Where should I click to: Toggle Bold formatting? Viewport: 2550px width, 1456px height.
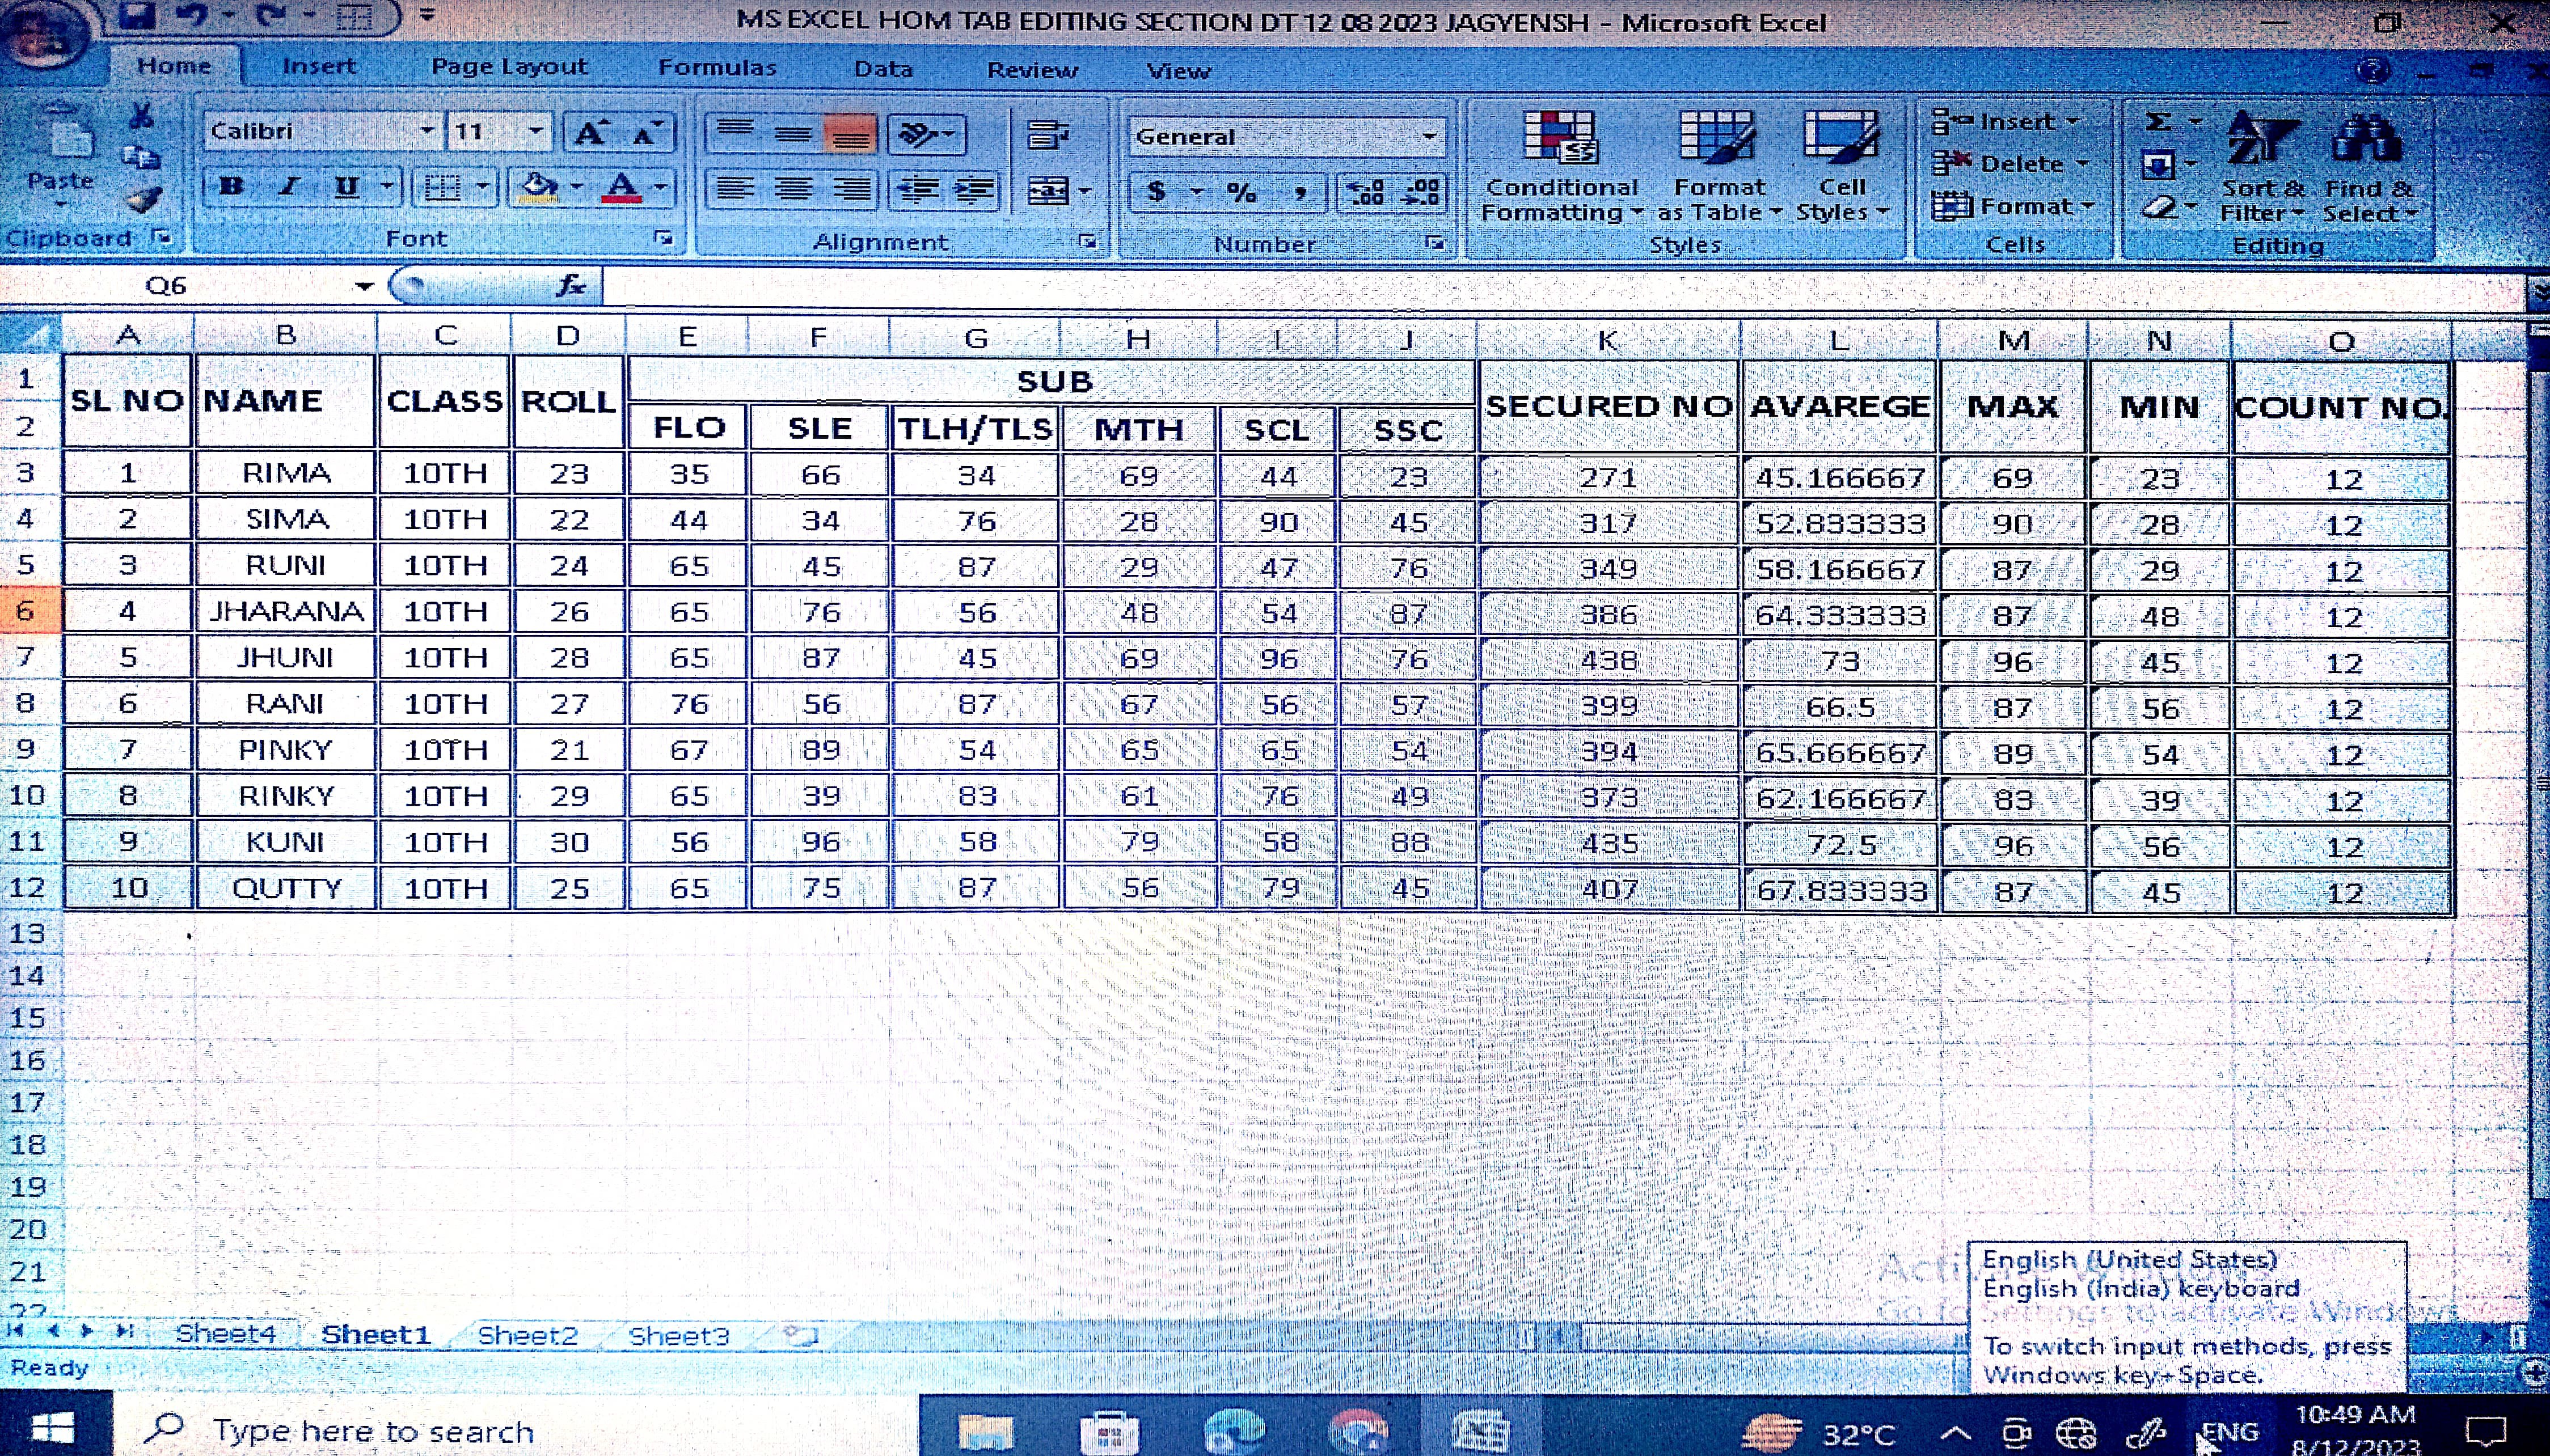(x=231, y=186)
